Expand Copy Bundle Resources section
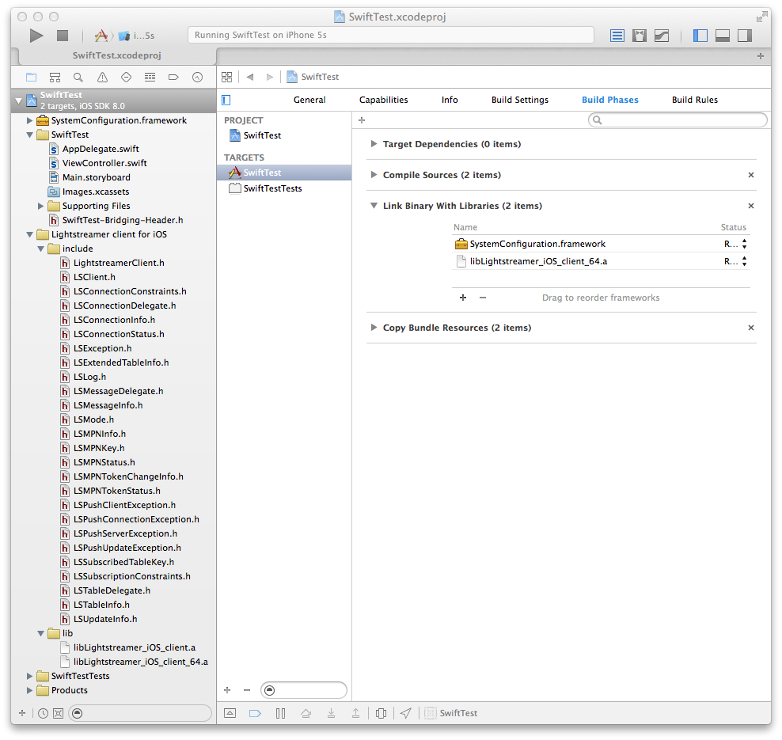This screenshot has width=782, height=740. coord(374,328)
